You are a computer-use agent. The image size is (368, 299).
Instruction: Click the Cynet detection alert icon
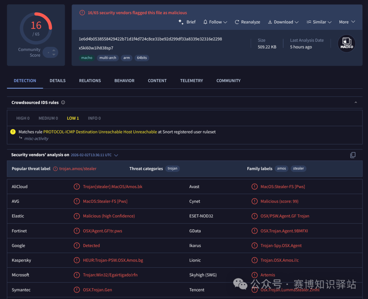click(x=255, y=201)
